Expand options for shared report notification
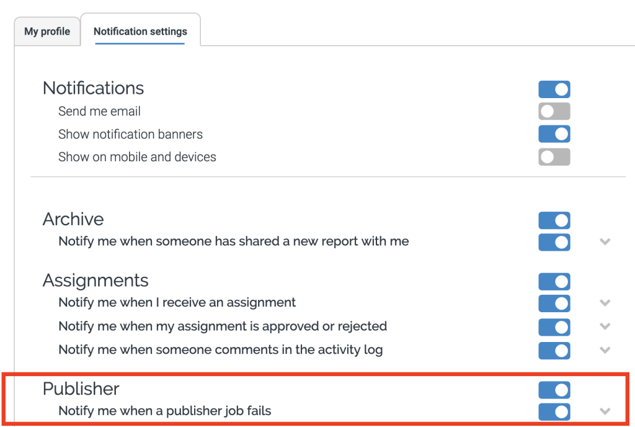 coord(605,241)
